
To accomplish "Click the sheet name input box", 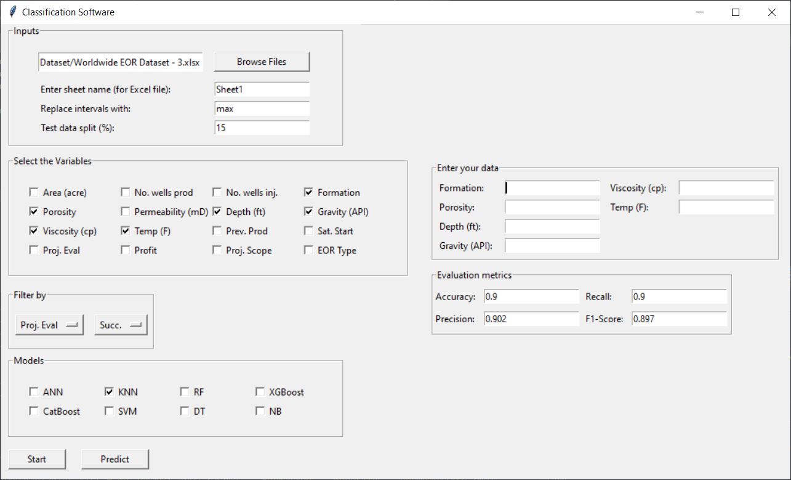I will 262,89.
